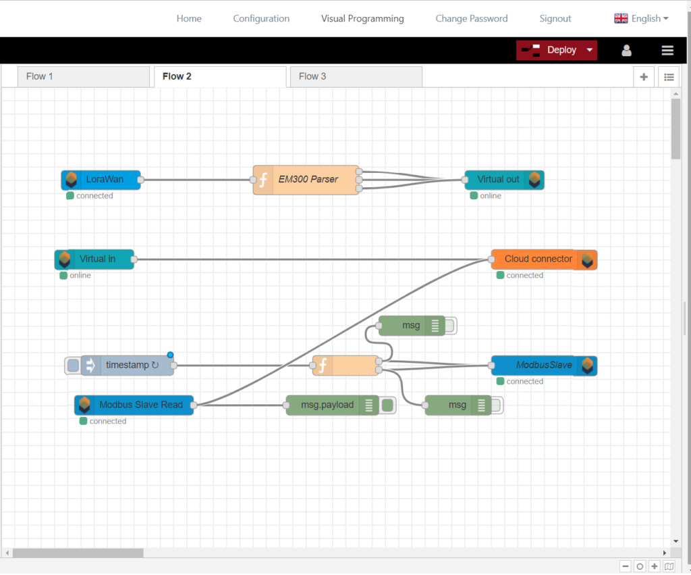Screen dimensions: 691x575
Task: Select the ModbusSlave node
Action: (x=545, y=366)
